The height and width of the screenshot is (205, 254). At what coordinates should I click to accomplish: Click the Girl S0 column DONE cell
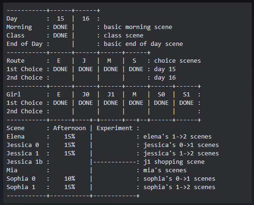click(x=161, y=103)
